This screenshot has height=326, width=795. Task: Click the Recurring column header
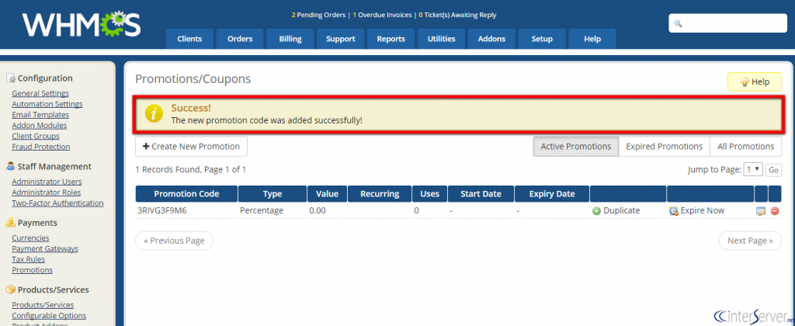(380, 194)
